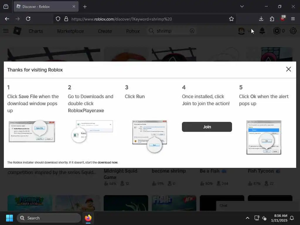This screenshot has height=225, width=300.
Task: Click the Roblox search magnifier icon
Action: 151,31
